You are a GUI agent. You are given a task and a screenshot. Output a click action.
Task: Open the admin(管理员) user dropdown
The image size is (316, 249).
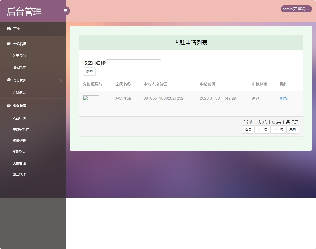pos(296,9)
